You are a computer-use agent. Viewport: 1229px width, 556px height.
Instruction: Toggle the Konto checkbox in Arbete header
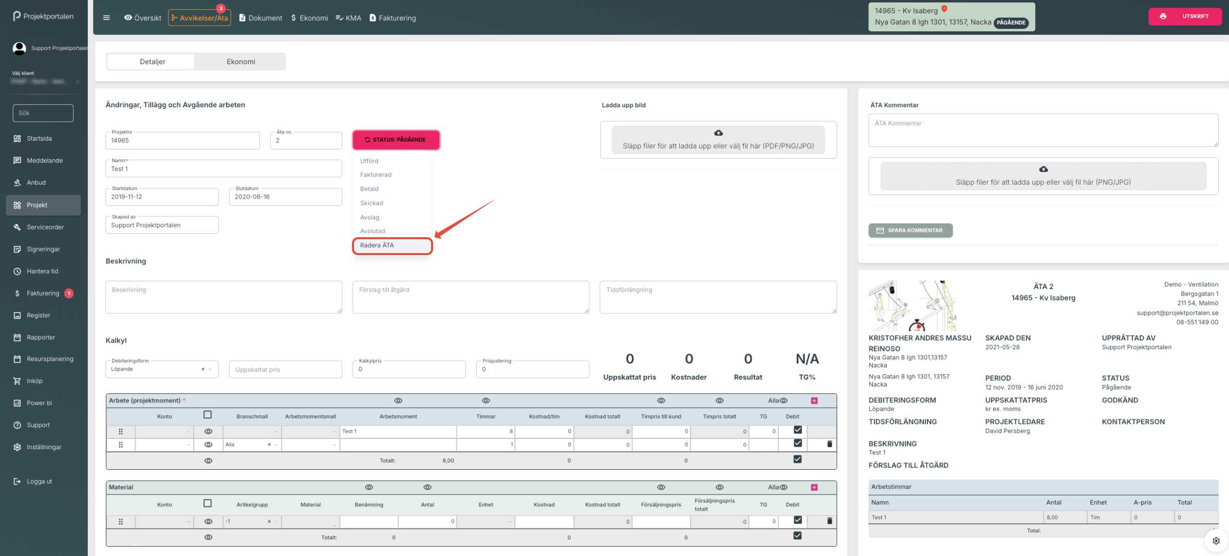(x=208, y=415)
